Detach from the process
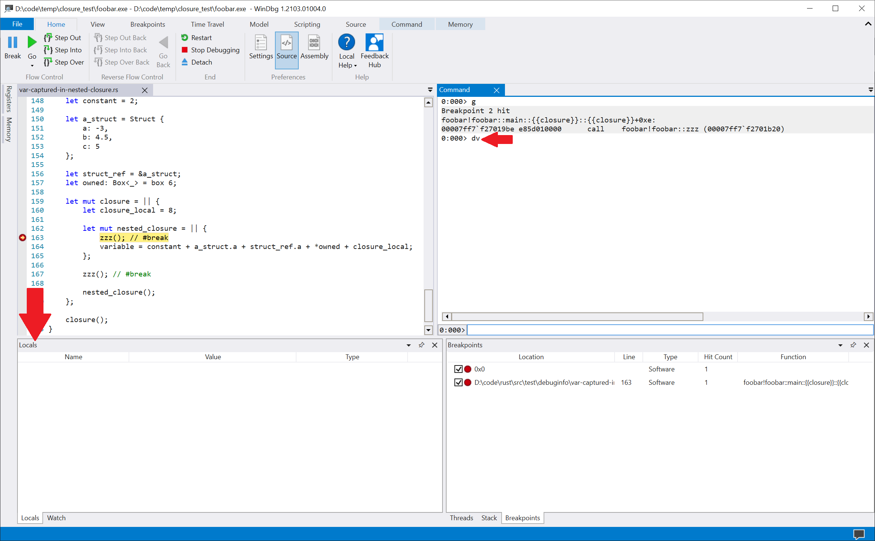This screenshot has width=875, height=541. [x=197, y=62]
